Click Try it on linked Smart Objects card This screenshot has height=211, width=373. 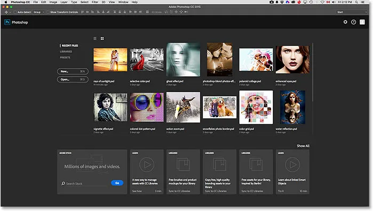281,191
